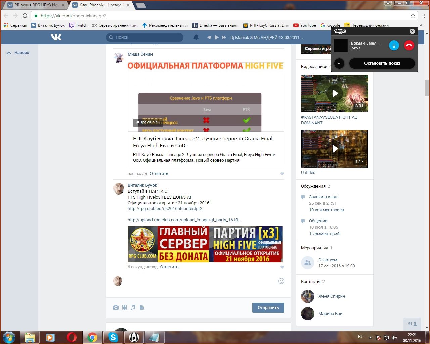Open the Google bookmark
Image resolution: width=430 pixels, height=344 pixels.
[x=330, y=25]
